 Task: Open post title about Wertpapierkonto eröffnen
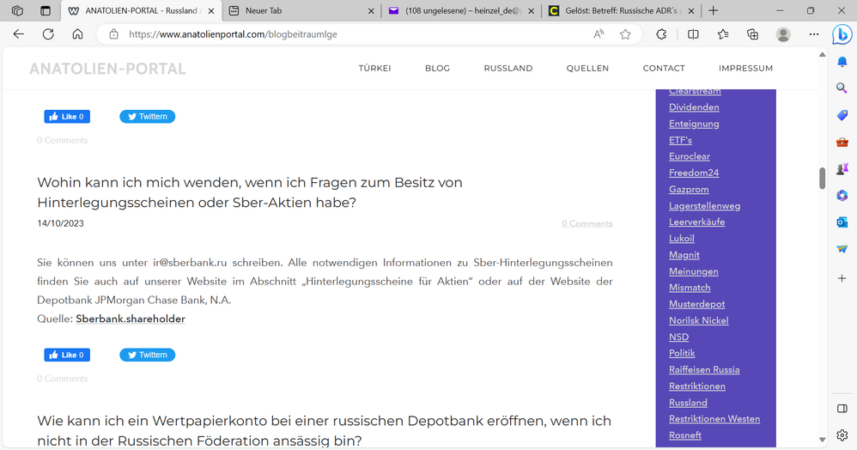[324, 431]
